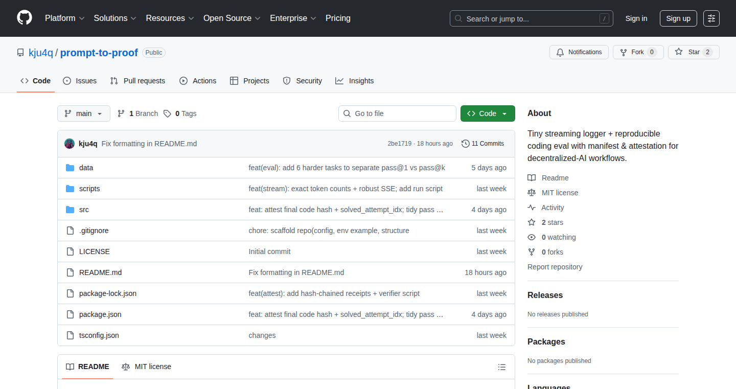Image resolution: width=736 pixels, height=389 pixels.
Task: Open the scripts folder name link
Action: click(x=89, y=189)
